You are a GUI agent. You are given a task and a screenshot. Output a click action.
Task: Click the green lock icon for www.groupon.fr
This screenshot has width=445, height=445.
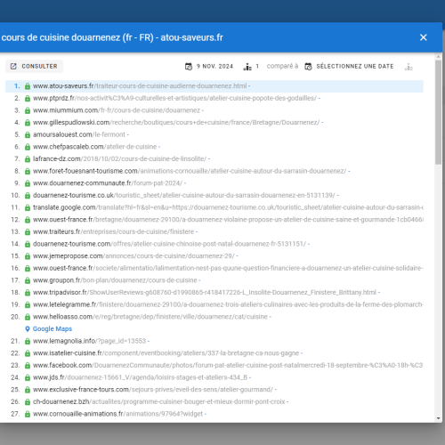point(28,280)
